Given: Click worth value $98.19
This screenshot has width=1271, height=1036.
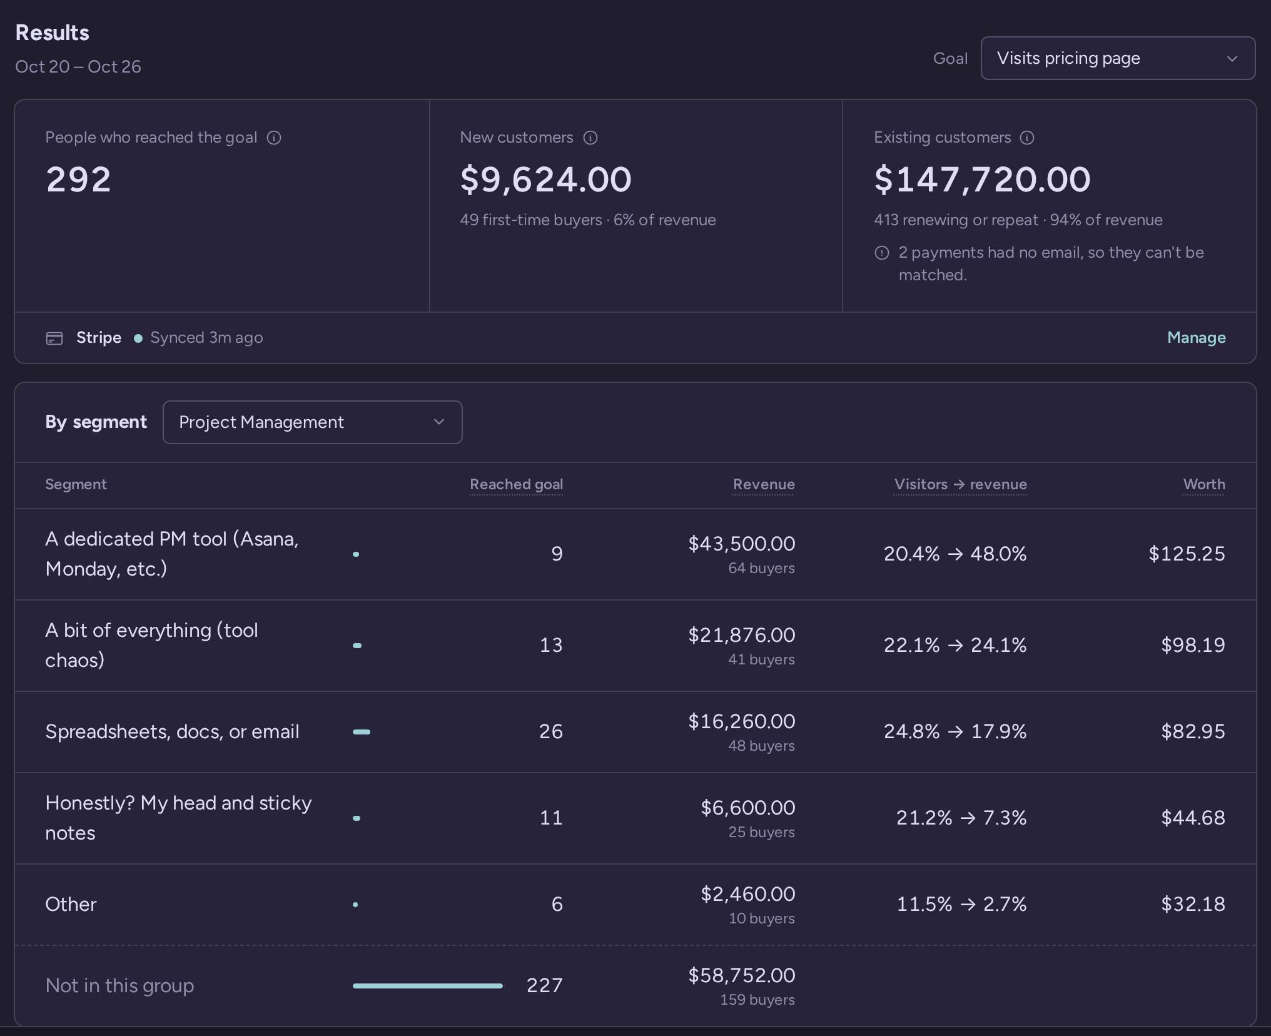Looking at the screenshot, I should click(1193, 645).
